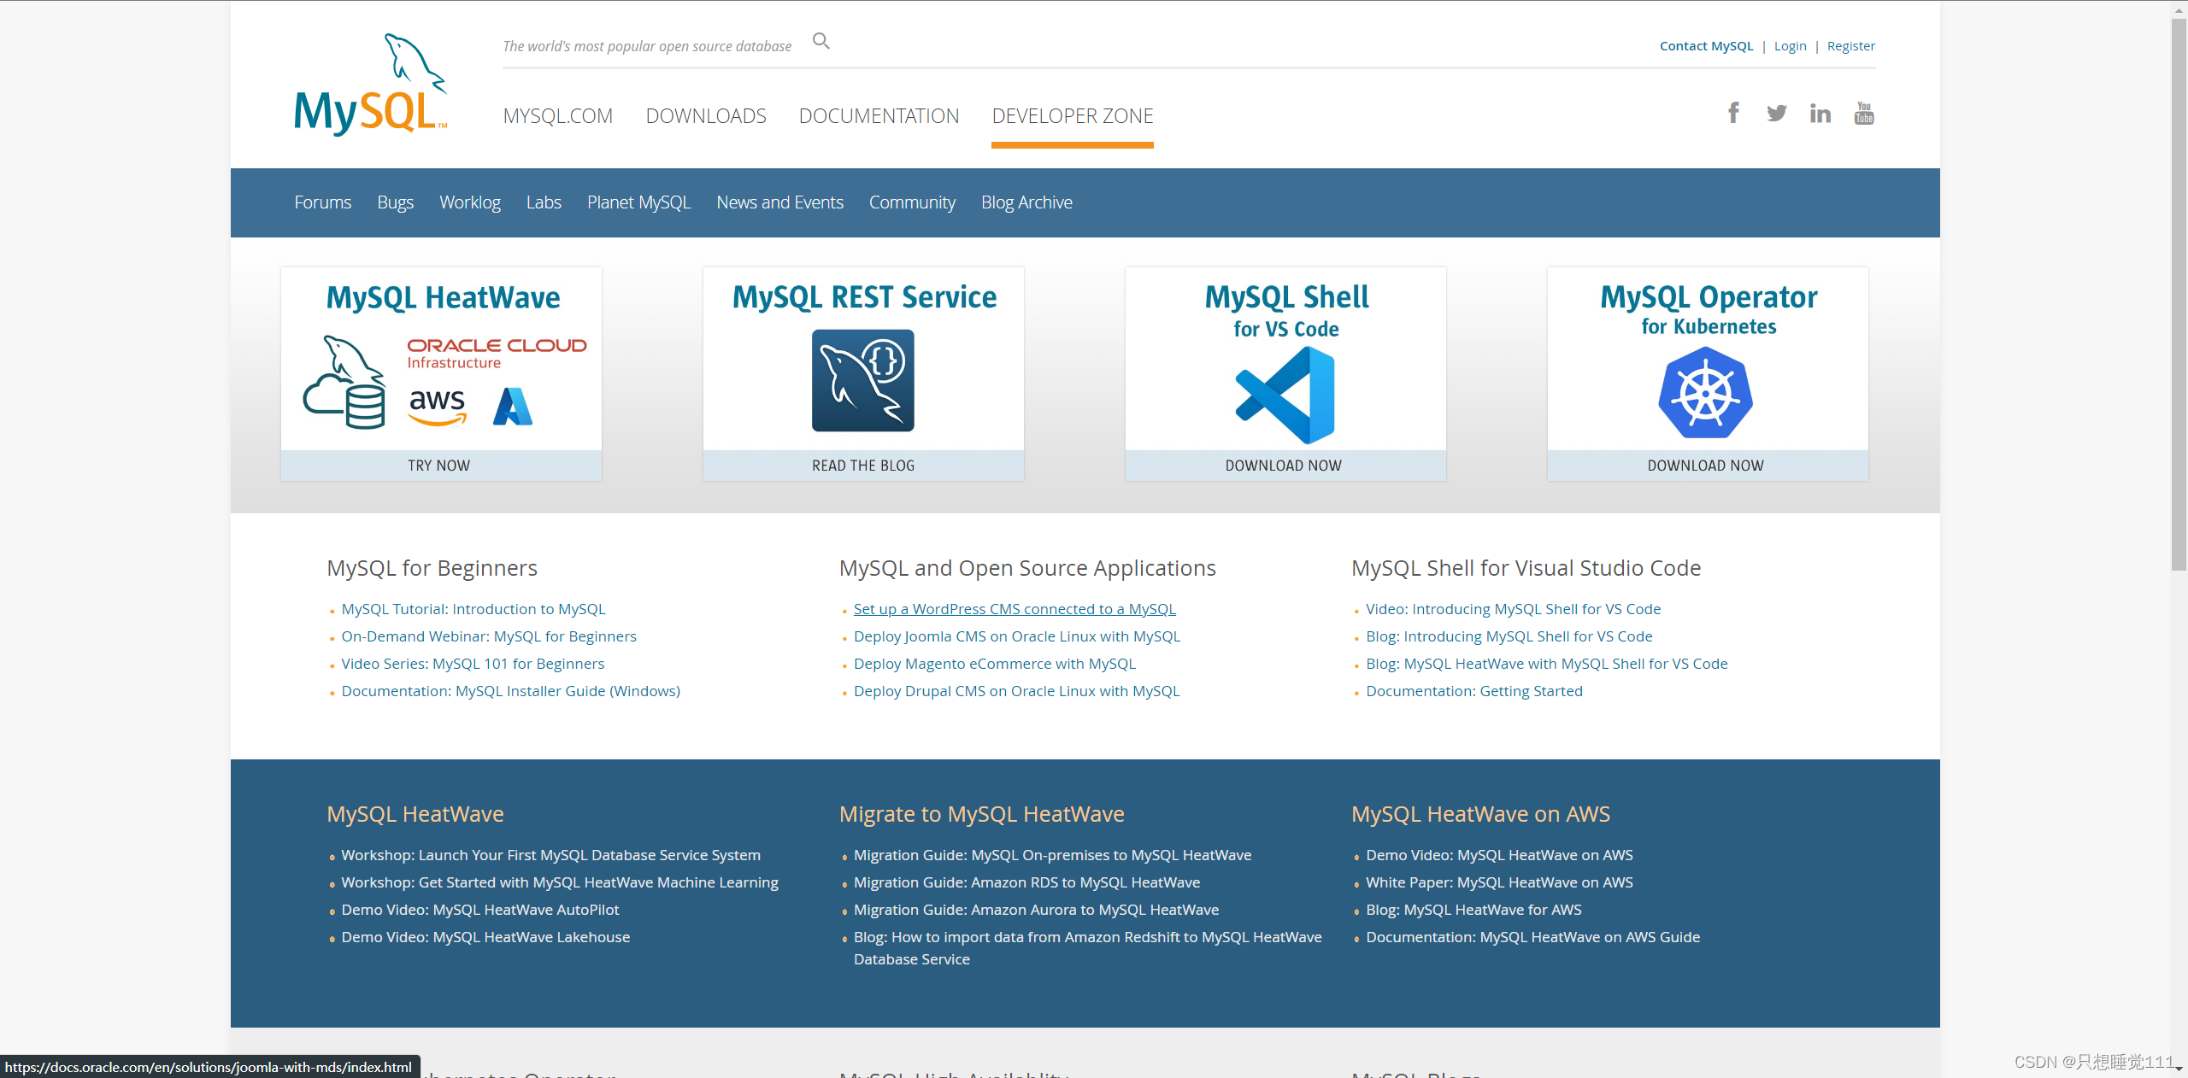The image size is (2188, 1078).
Task: Open White Paper: MySQL HeatWave on AWS
Action: click(x=1499, y=882)
